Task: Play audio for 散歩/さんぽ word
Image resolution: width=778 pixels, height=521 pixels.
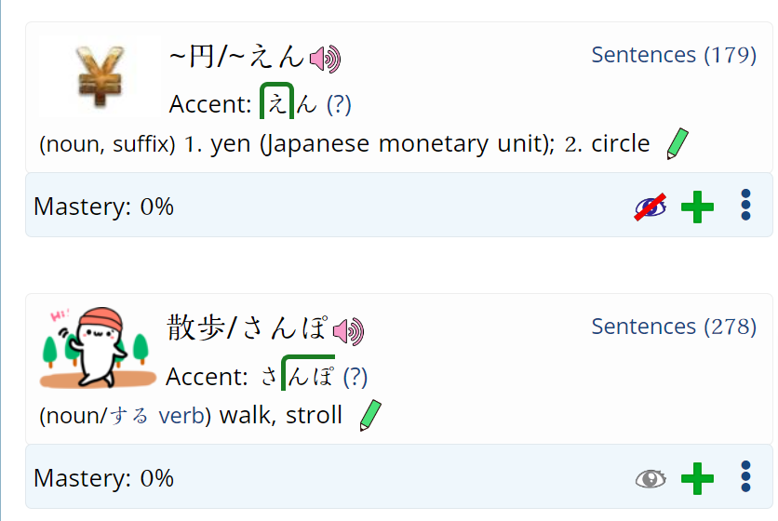Action: [348, 331]
